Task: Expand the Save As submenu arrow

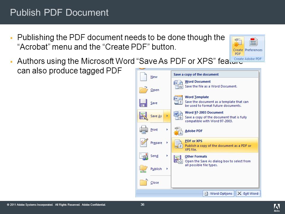Action: [167, 116]
